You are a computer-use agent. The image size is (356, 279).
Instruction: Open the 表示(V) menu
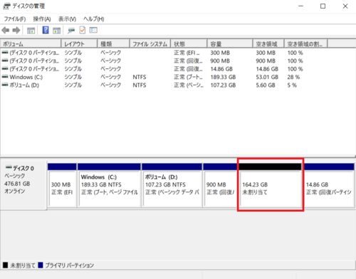[x=68, y=19]
